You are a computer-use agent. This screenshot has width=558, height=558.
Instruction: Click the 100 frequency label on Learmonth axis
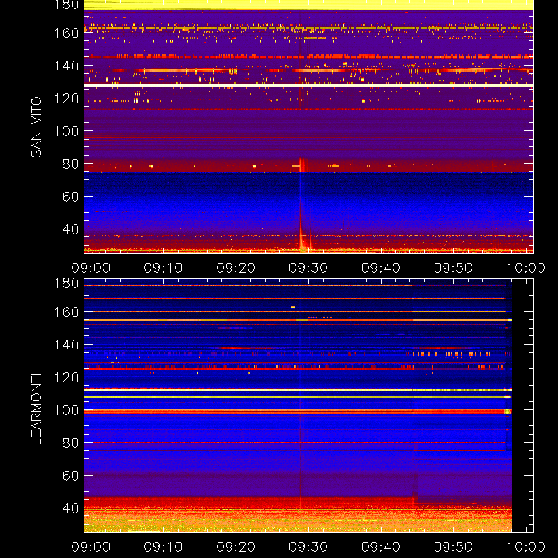tap(66, 410)
